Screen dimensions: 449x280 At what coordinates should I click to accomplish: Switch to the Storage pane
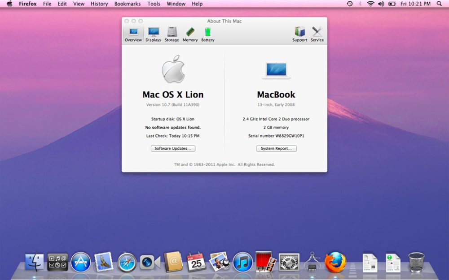[x=172, y=33]
